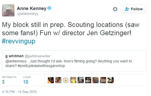Click the Follow button
The image size is (151, 96).
point(133,9)
